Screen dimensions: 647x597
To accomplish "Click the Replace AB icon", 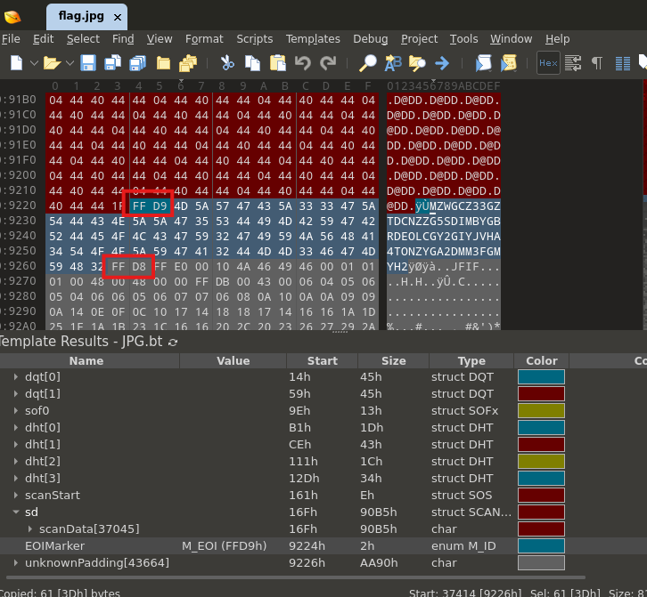I will pos(393,63).
